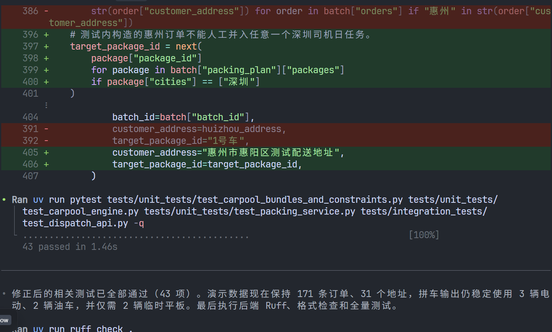Click the batch_id=batch["batch_id"] line 404

[x=183, y=117]
